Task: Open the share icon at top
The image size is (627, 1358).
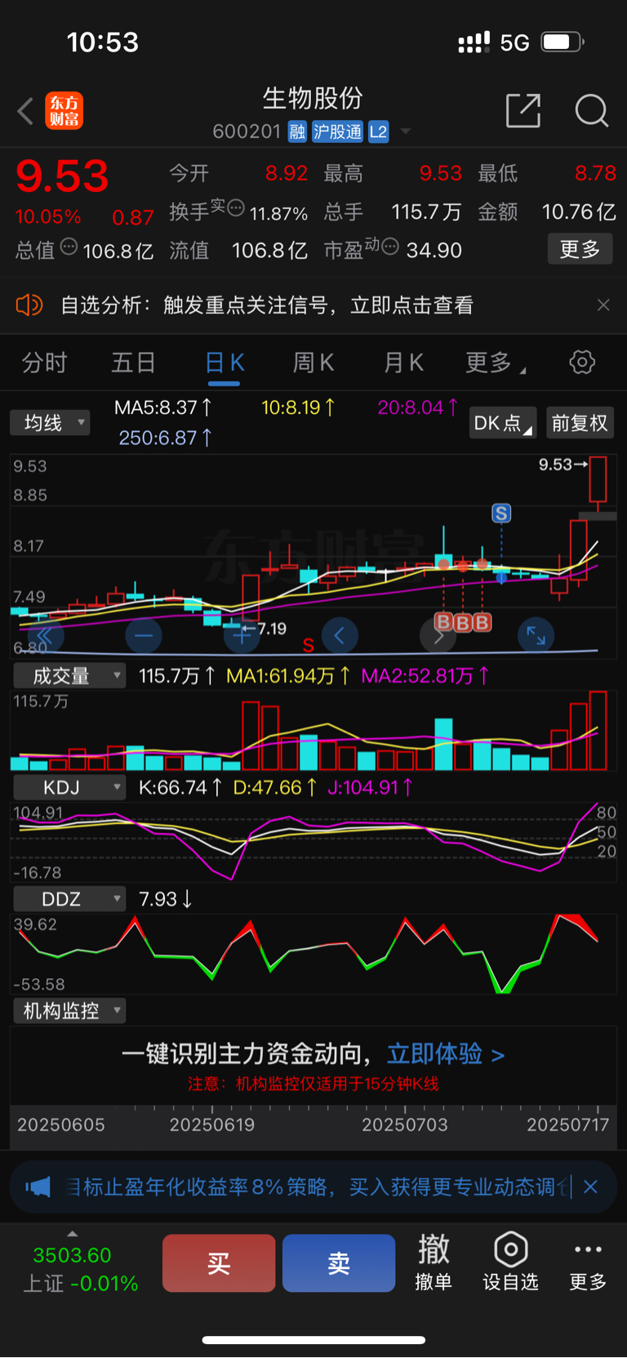Action: click(x=523, y=110)
